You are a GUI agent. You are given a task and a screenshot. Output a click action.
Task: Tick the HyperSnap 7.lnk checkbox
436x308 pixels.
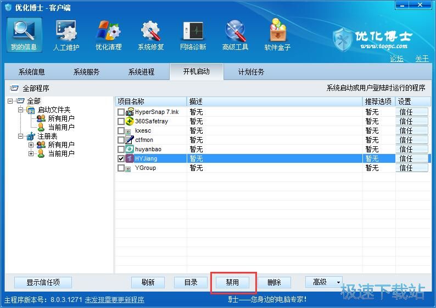click(121, 112)
